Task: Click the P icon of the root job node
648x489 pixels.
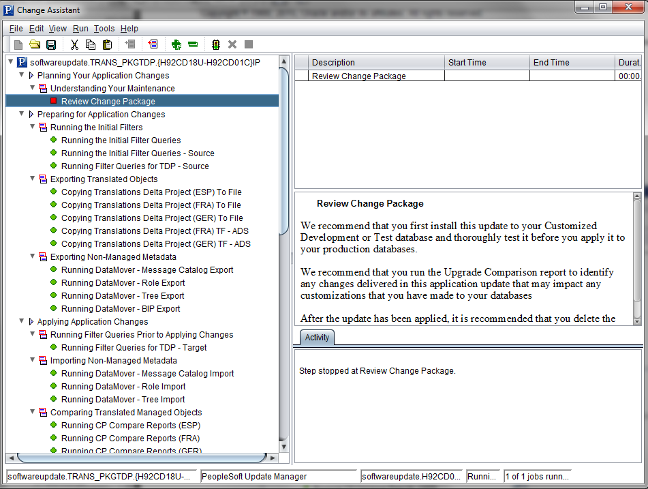Action: (22, 63)
